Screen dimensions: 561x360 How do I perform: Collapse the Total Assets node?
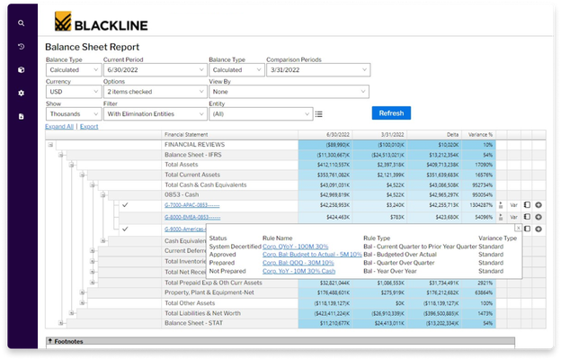72,165
